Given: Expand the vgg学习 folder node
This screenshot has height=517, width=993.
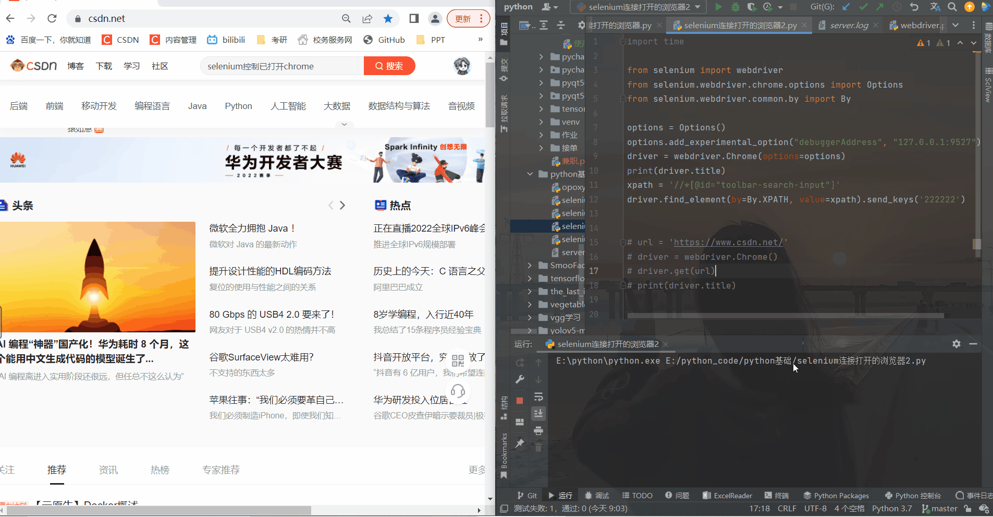Looking at the screenshot, I should coord(530,318).
